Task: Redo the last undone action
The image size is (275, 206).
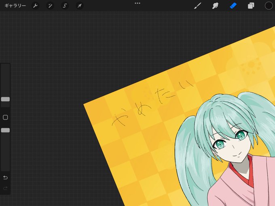Action: (5, 188)
